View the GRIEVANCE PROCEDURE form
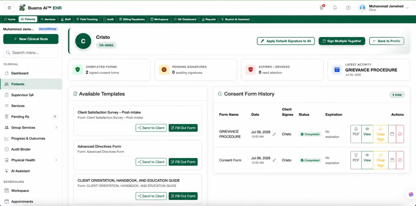This screenshot has width=416, height=206. tap(367, 134)
